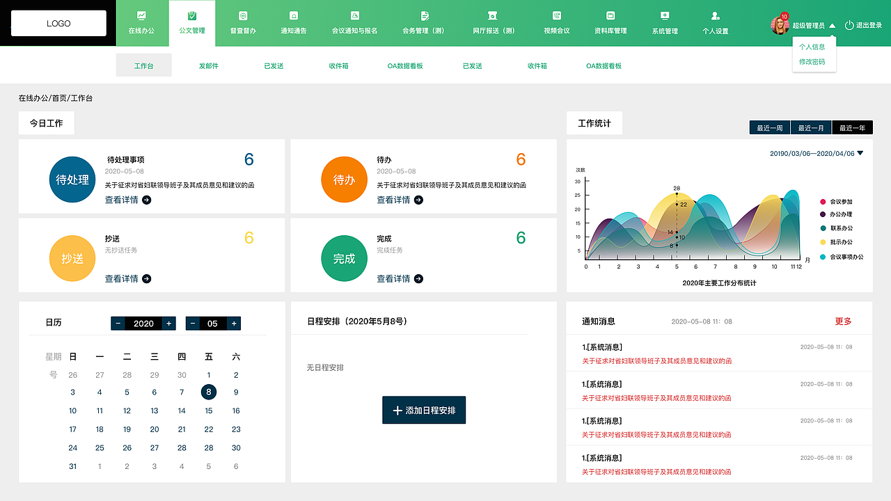Increase the year 2020 with plus
The image size is (891, 501).
coord(168,324)
